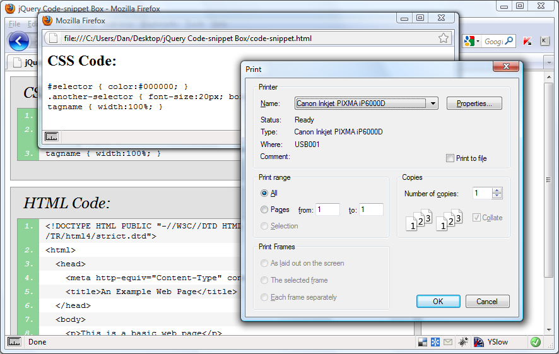Increase number of copies with up arrow

point(497,191)
